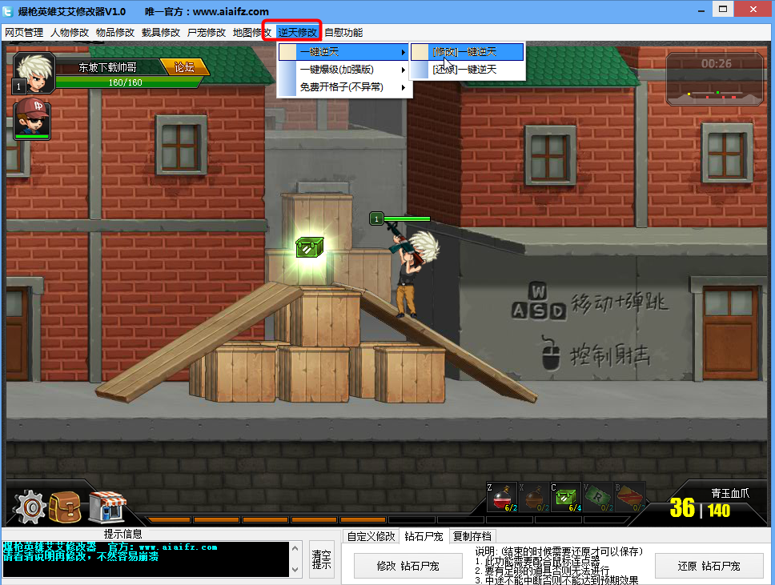Click the application icon in title bar

[x=7, y=11]
